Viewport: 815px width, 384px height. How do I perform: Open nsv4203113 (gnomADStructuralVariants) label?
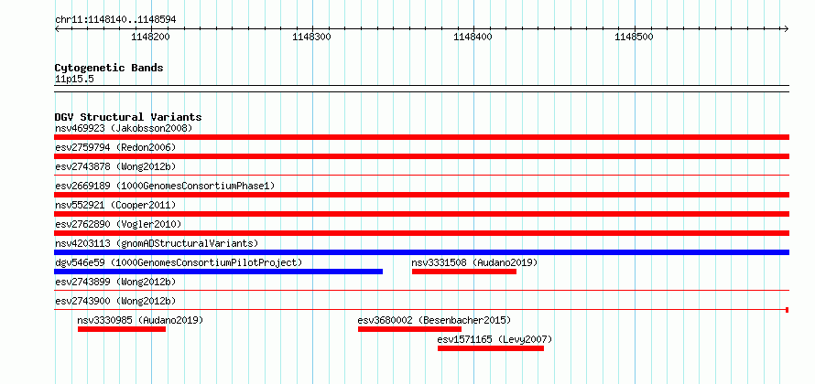click(x=157, y=243)
